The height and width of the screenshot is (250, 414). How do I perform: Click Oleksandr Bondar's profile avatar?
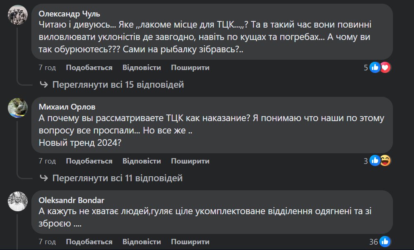coord(18,202)
